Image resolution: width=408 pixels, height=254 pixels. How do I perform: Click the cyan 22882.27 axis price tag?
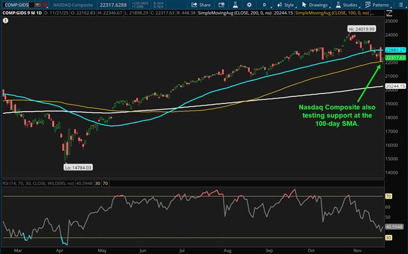coord(395,50)
